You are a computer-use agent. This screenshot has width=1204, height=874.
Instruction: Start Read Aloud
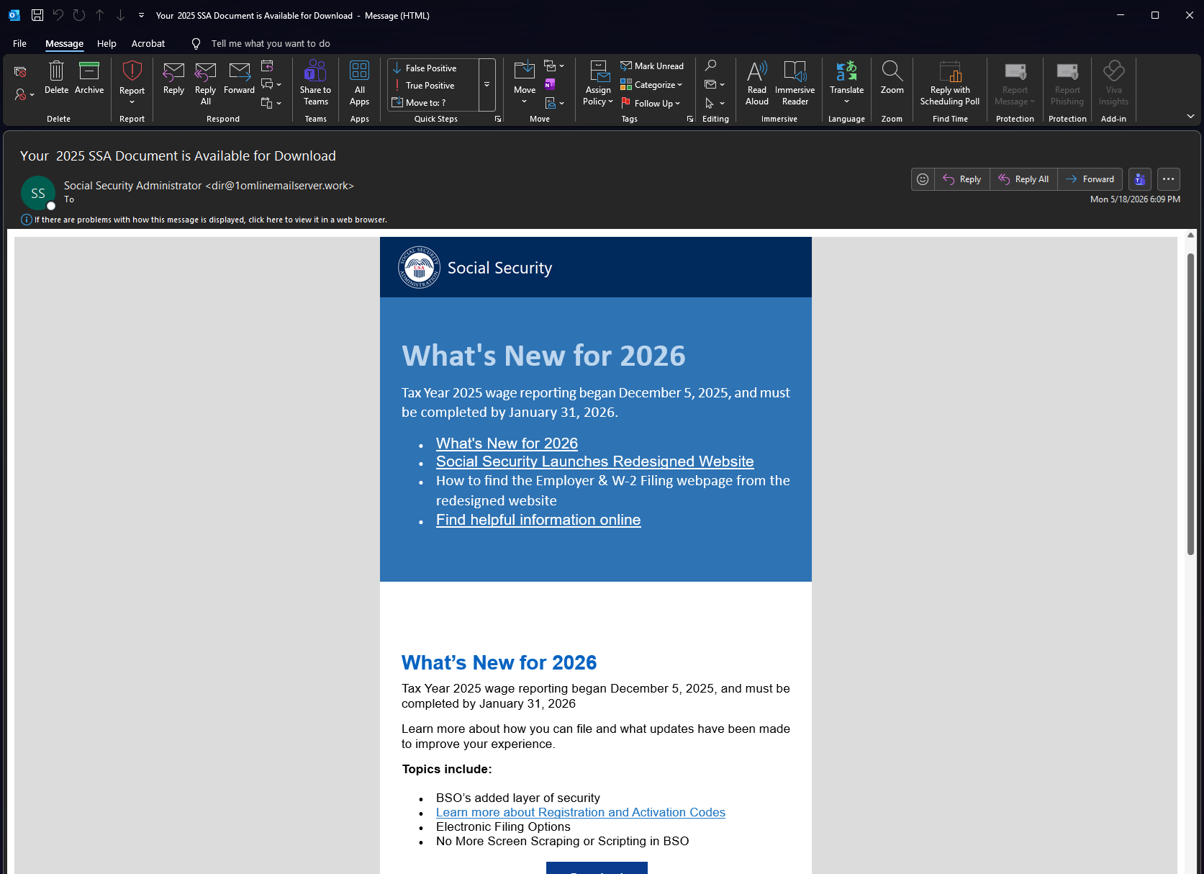757,83
